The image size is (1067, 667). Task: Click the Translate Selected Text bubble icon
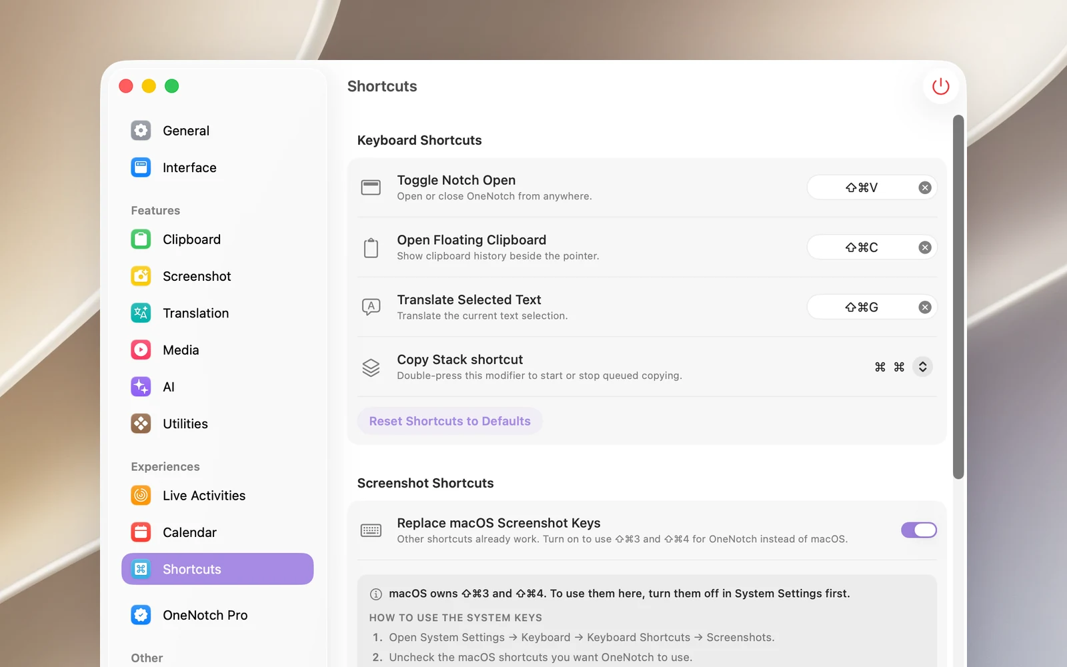[371, 307]
